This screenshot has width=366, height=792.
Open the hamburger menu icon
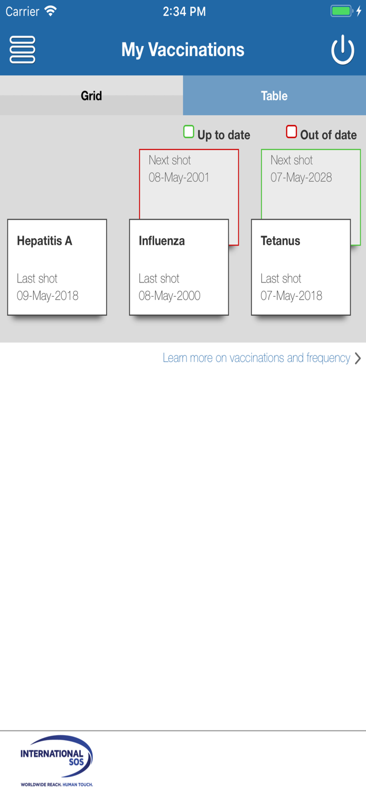tap(22, 50)
